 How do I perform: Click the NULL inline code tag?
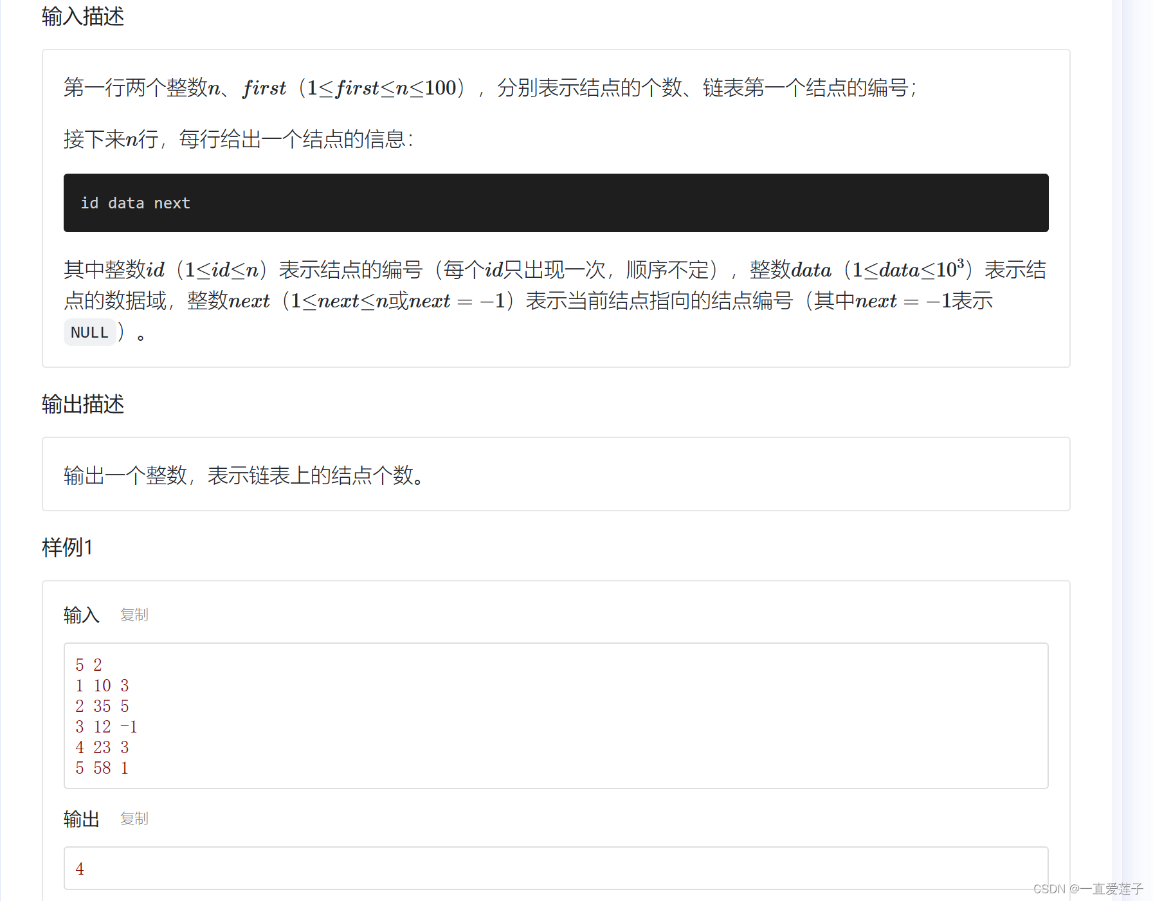[89, 332]
